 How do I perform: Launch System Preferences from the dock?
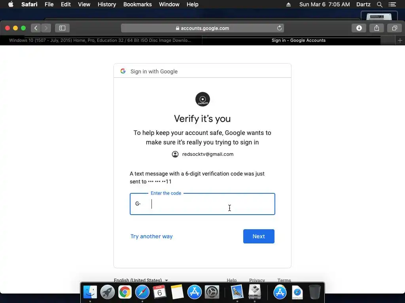212,292
